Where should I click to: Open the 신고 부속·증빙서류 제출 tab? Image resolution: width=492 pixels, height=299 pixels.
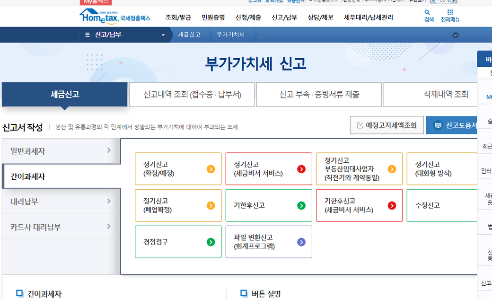[319, 95]
